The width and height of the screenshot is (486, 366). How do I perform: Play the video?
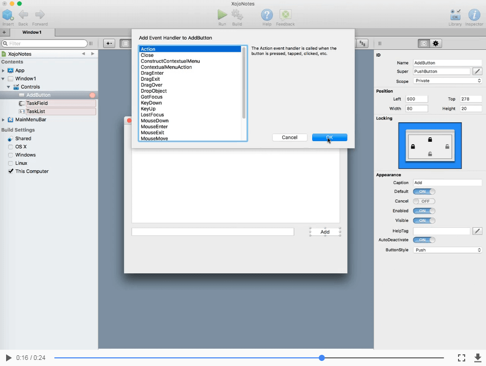[x=9, y=358]
